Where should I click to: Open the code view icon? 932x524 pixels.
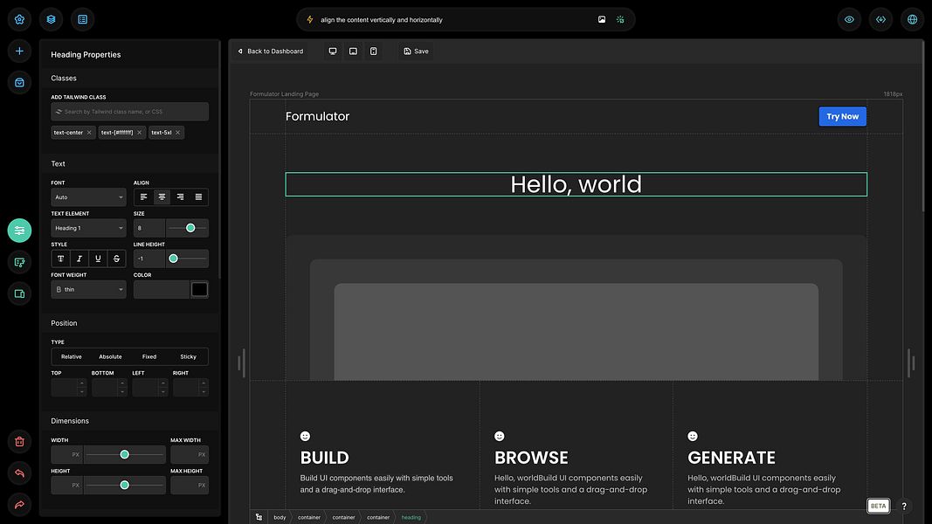click(880, 18)
